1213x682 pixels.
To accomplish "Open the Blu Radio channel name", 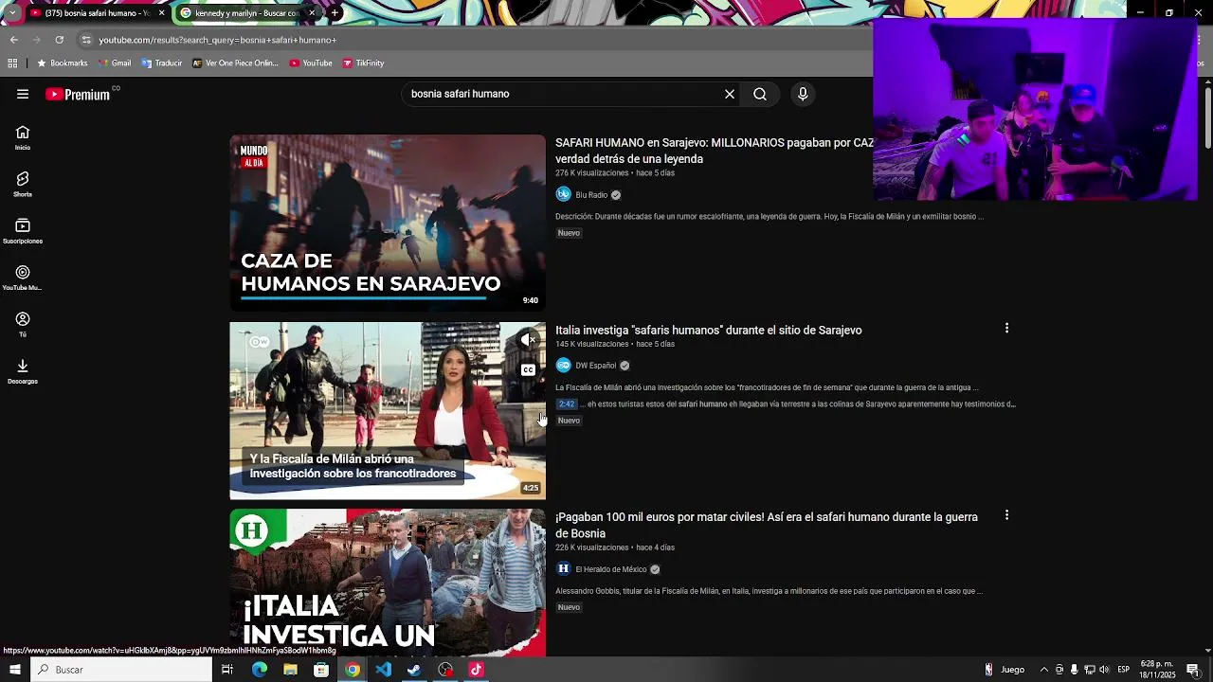I will (x=591, y=195).
